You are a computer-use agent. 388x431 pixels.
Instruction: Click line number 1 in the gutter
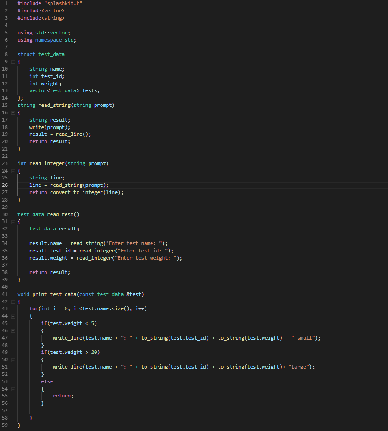tap(6, 4)
